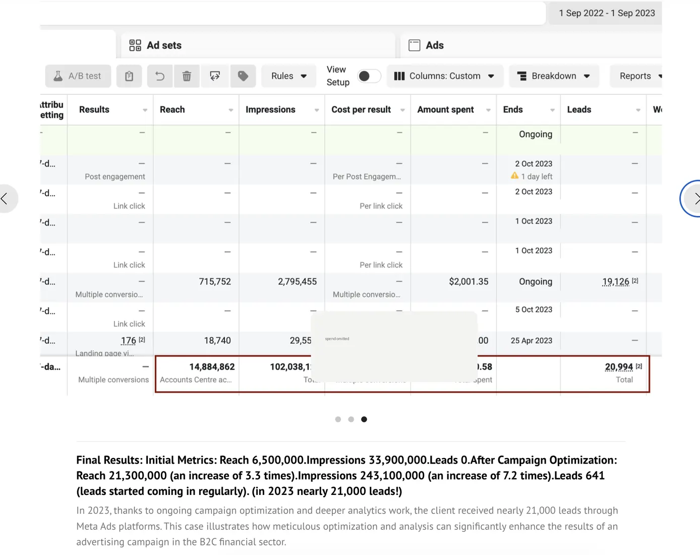Image resolution: width=700 pixels, height=555 pixels.
Task: Toggle the View Setup switch
Action: tap(369, 76)
